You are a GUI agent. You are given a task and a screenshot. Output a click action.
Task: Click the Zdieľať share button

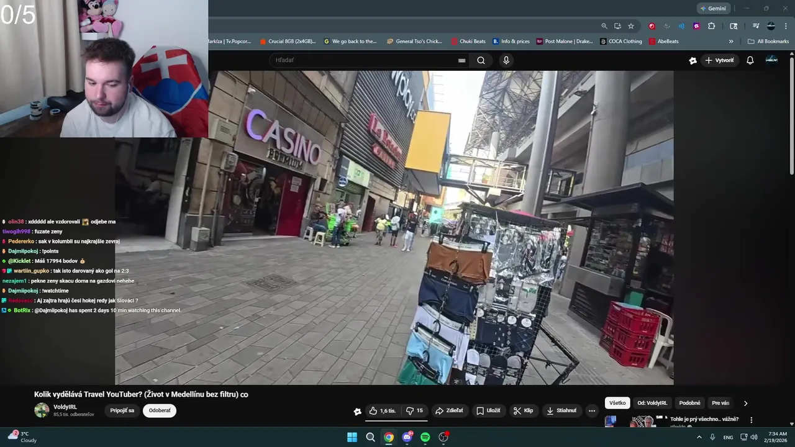(449, 410)
